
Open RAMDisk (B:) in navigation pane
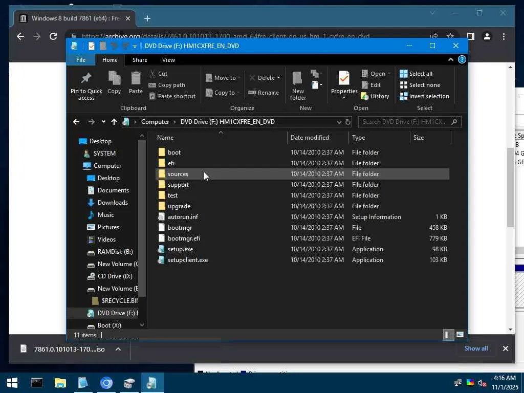pos(115,252)
